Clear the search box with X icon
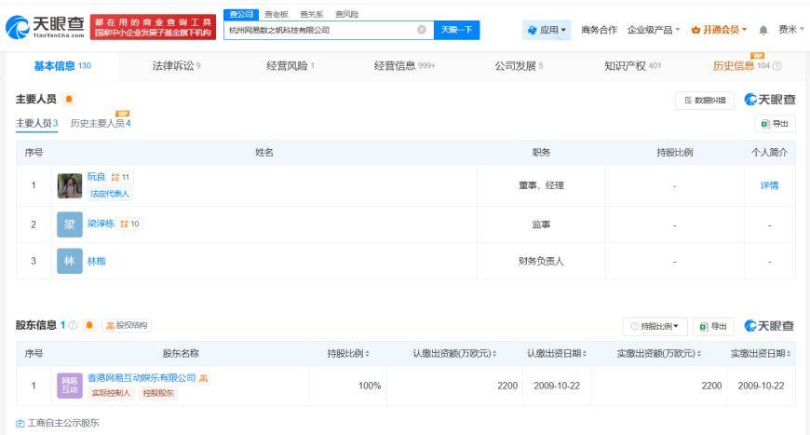The width and height of the screenshot is (810, 435). (422, 30)
